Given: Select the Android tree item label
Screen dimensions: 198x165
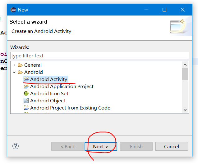Looking at the screenshot, I should [34, 72].
